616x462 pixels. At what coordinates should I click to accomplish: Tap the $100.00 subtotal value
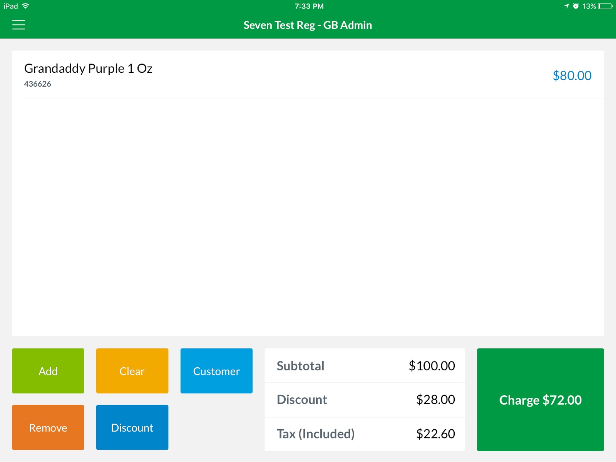[432, 366]
